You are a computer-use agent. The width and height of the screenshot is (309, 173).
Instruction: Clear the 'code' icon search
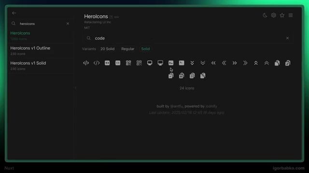pyautogui.click(x=288, y=38)
